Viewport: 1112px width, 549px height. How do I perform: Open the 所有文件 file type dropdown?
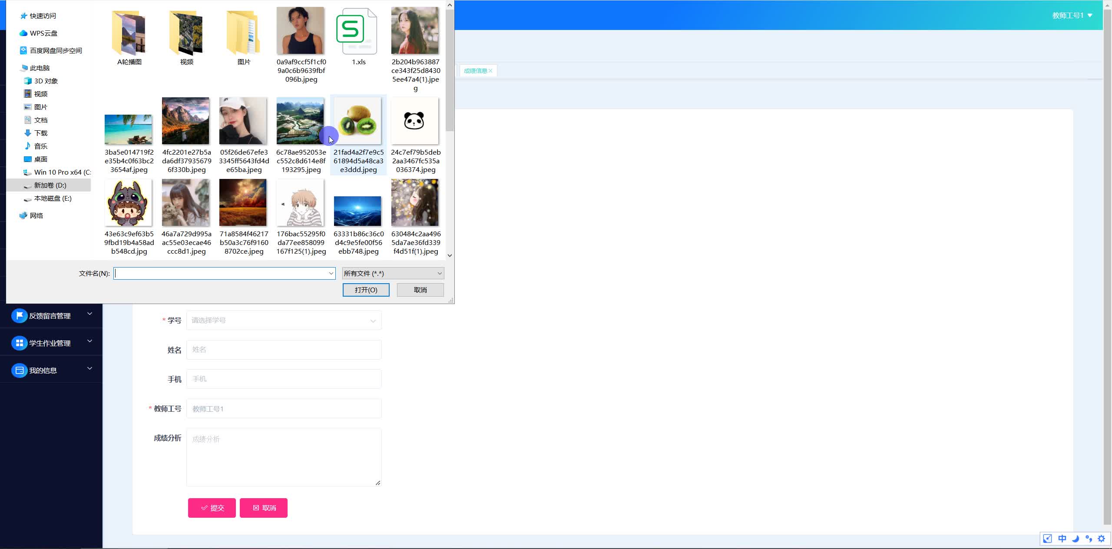click(x=393, y=273)
